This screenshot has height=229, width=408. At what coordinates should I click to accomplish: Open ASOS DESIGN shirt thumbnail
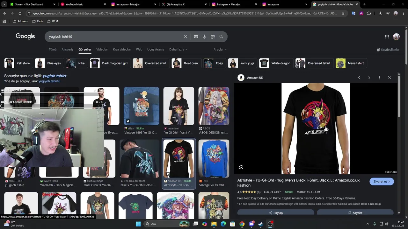tap(214, 106)
